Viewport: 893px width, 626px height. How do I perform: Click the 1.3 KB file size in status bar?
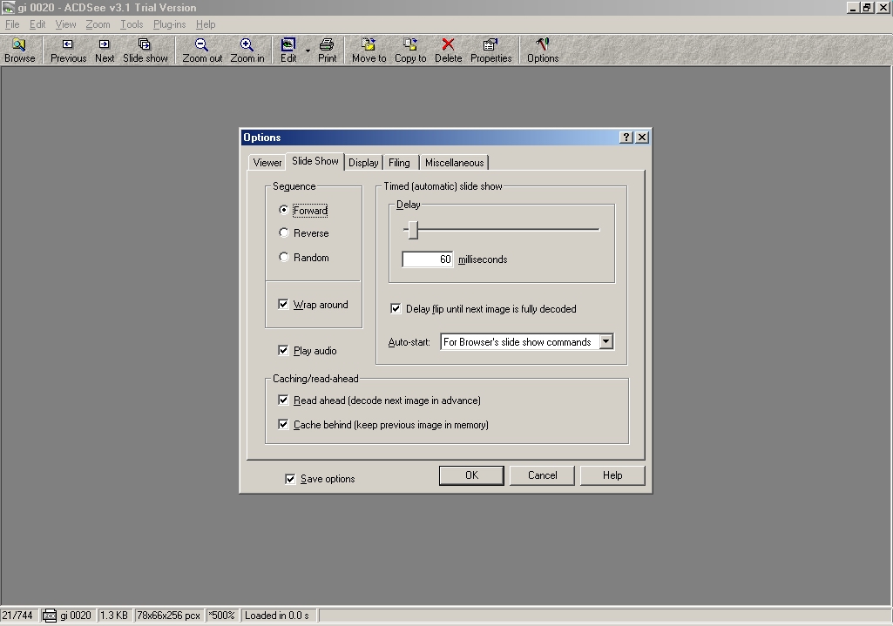click(x=114, y=616)
